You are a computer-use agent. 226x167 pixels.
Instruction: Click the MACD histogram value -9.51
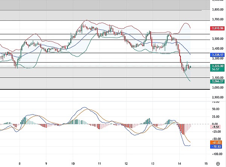(x=217, y=127)
